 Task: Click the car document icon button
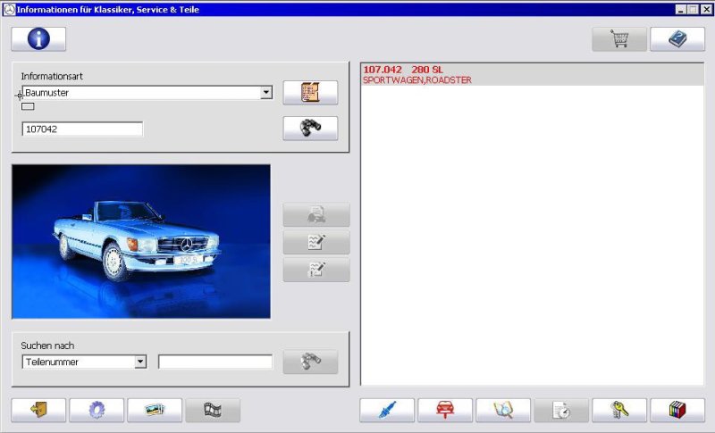click(x=316, y=214)
